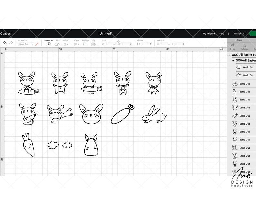Select the egg-shaped bunny Basic Cut layer

244,99
